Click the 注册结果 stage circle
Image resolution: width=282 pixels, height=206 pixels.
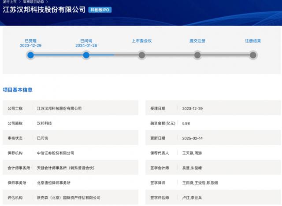253,55
